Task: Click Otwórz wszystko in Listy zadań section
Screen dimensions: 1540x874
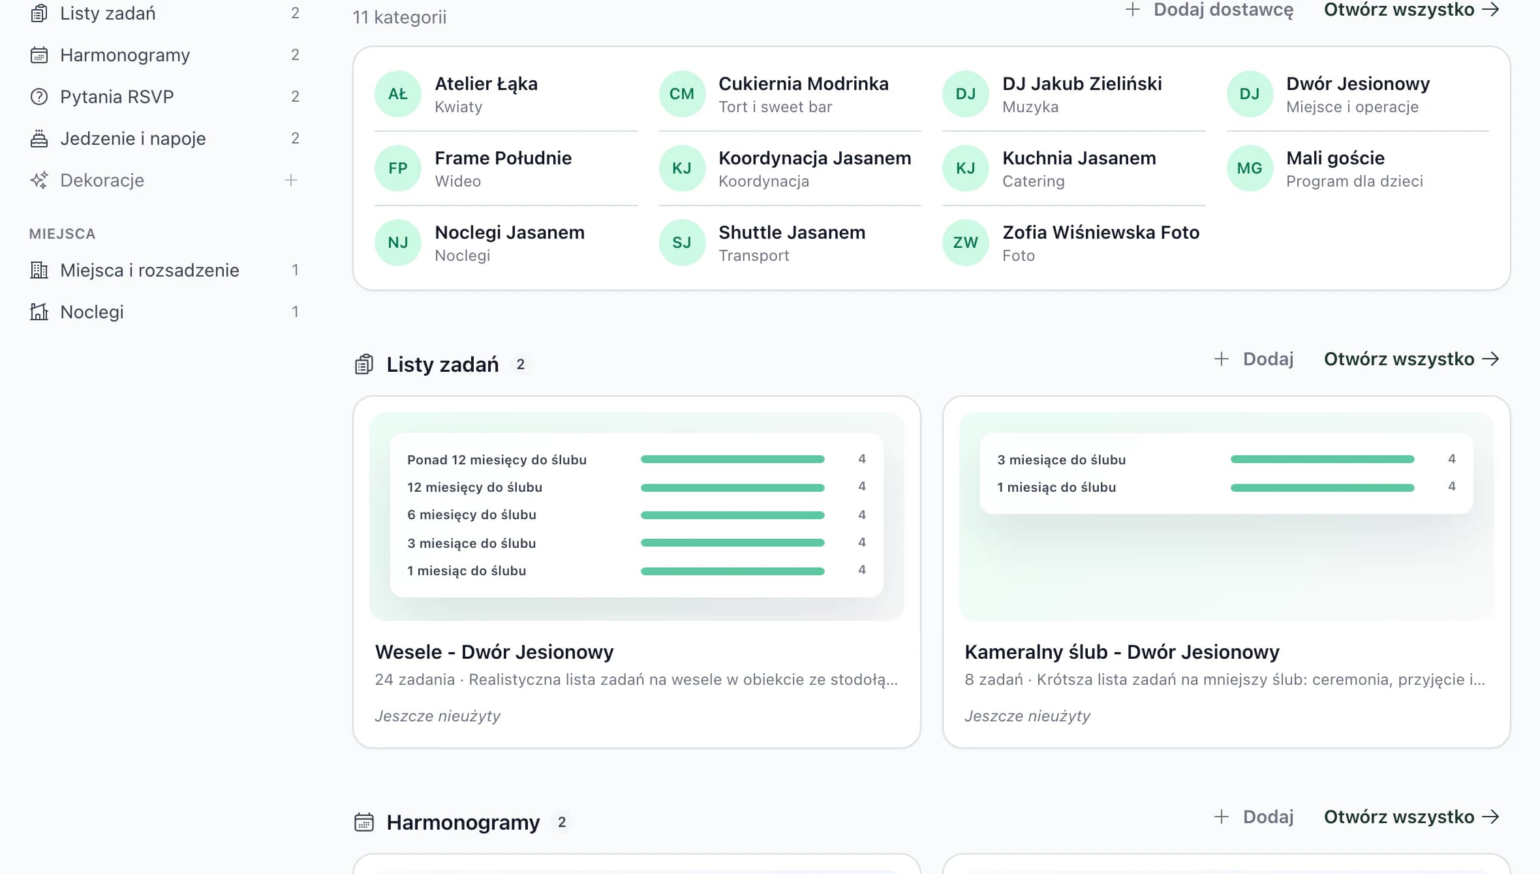Action: pos(1411,359)
